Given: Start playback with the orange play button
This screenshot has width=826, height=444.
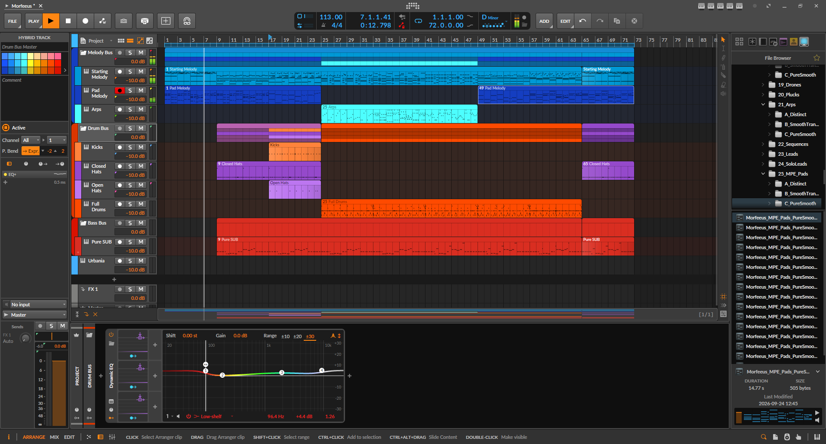Looking at the screenshot, I should (x=51, y=21).
